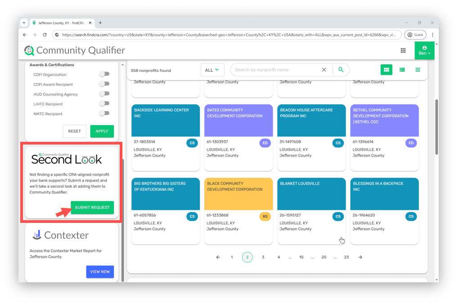459x303 pixels.
Task: Click the browser back arrow
Action: coord(25,35)
